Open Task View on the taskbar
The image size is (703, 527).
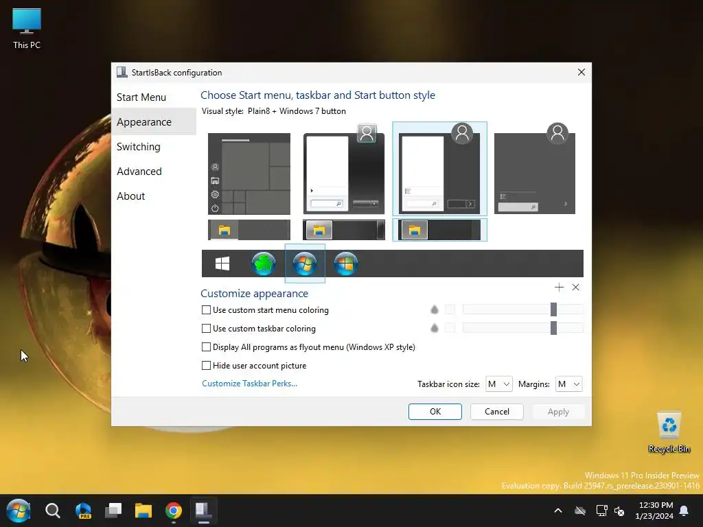113,511
